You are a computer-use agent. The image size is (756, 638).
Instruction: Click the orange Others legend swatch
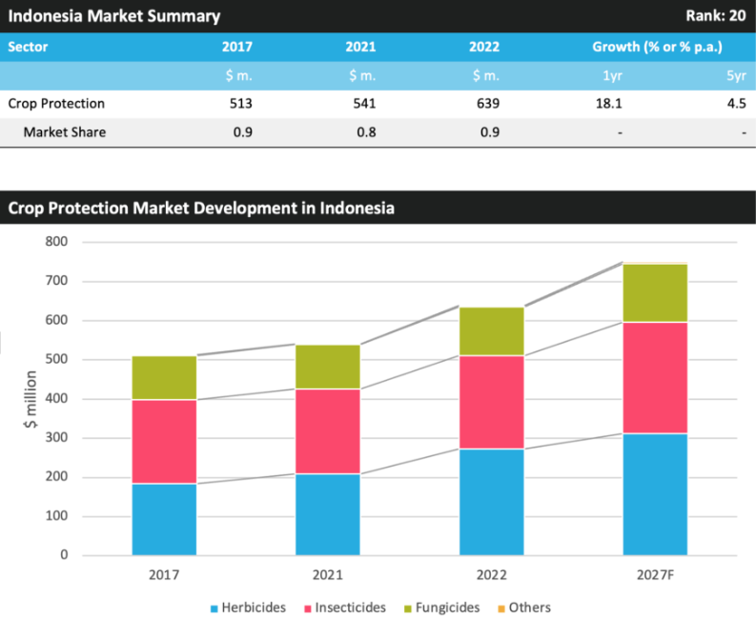pyautogui.click(x=501, y=608)
